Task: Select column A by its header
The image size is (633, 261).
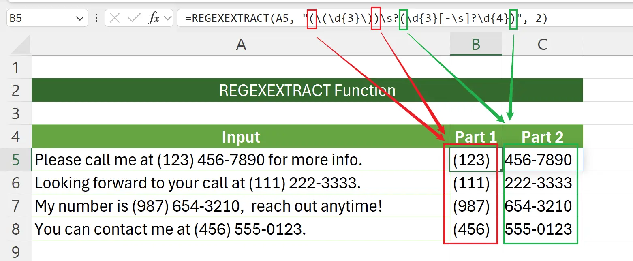Action: click(x=241, y=45)
